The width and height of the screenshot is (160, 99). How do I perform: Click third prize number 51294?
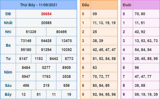tap(46, 50)
